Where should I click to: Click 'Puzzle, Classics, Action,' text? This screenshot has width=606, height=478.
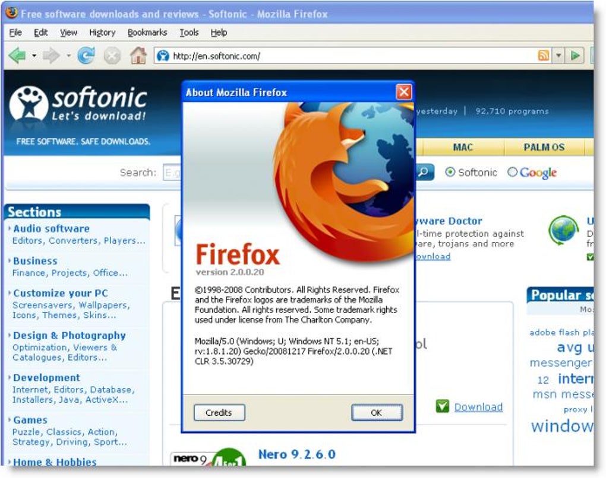point(65,432)
